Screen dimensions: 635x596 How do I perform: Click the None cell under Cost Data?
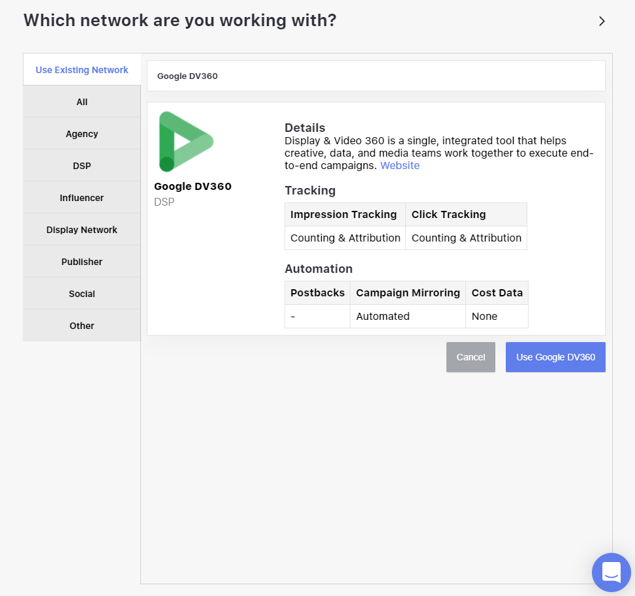tap(497, 316)
